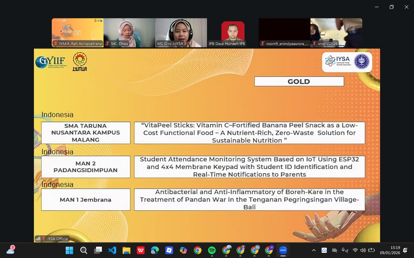Open the weather widget on taskbar
The width and height of the screenshot is (414, 258).
pyautogui.click(x=11, y=250)
